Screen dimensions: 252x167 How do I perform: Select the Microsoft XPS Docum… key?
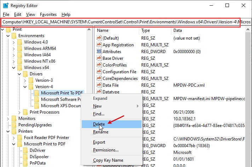click(61, 106)
